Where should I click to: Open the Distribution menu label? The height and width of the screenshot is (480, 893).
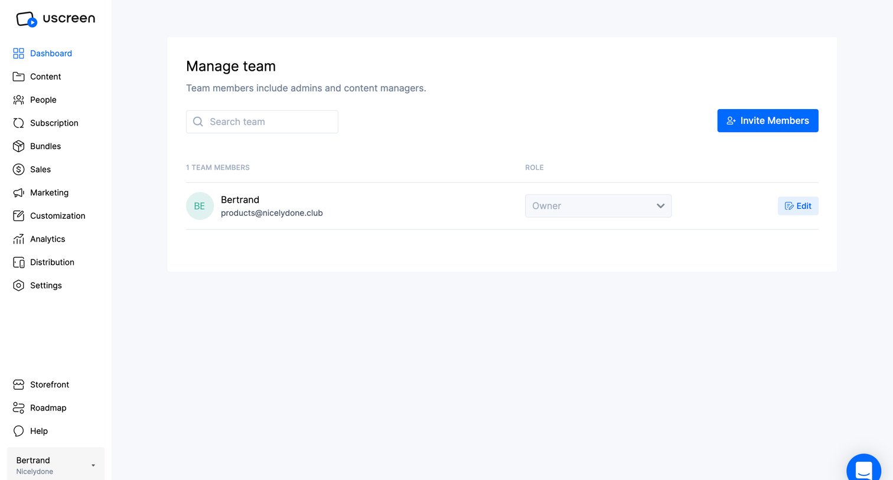click(x=52, y=262)
